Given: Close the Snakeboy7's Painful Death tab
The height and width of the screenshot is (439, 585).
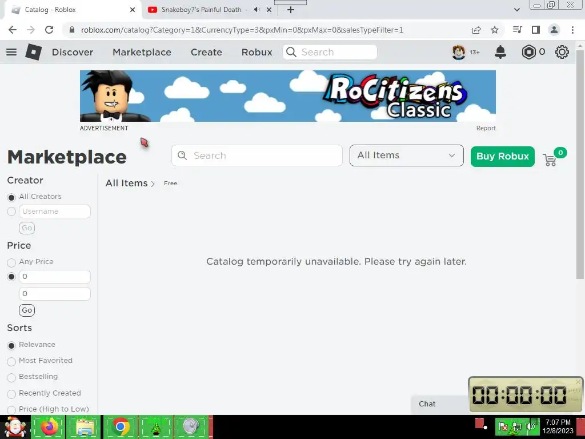Looking at the screenshot, I should coord(269,10).
